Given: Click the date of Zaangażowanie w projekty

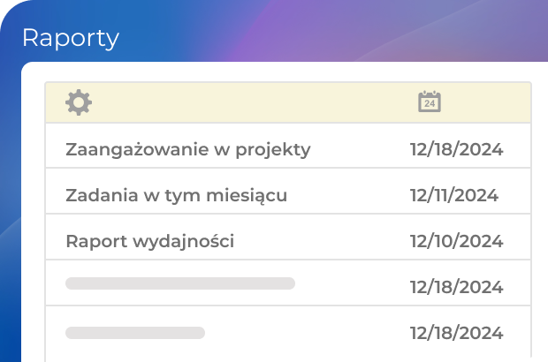Looking at the screenshot, I should (x=456, y=149).
